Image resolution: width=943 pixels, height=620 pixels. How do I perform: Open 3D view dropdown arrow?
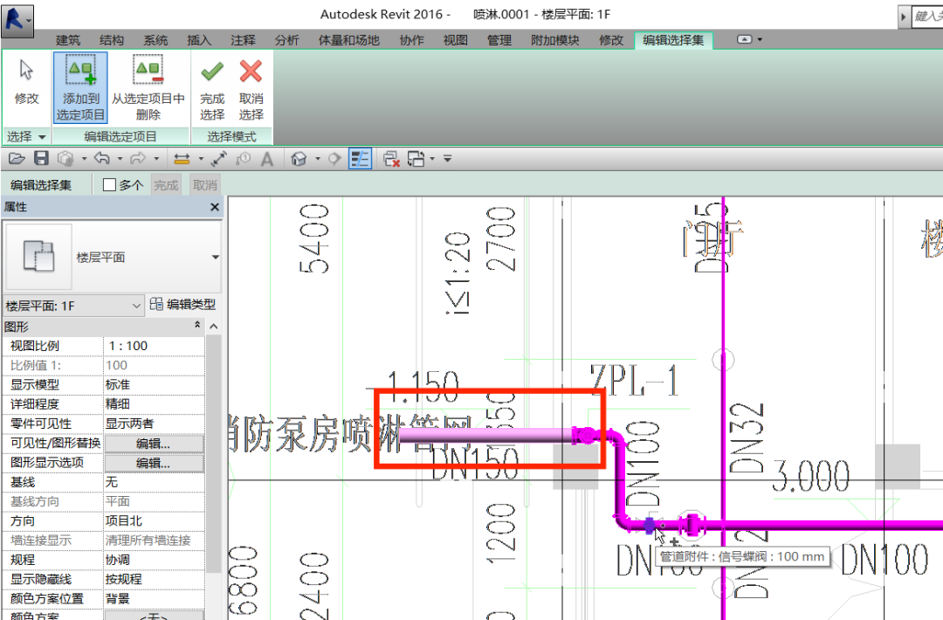[318, 159]
